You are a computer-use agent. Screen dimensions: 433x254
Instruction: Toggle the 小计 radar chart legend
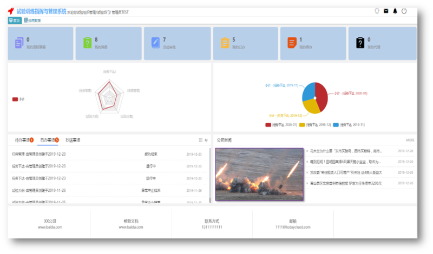tap(18, 99)
